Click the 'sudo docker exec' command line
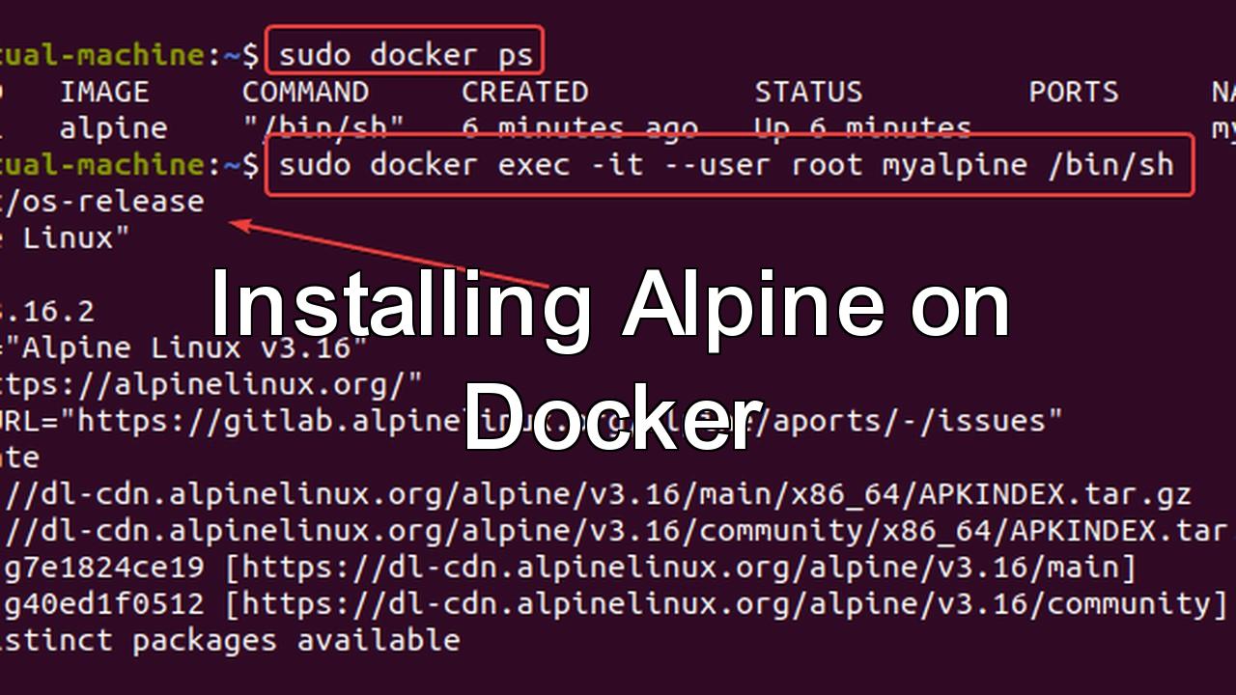The width and height of the screenshot is (1236, 695). 726,165
